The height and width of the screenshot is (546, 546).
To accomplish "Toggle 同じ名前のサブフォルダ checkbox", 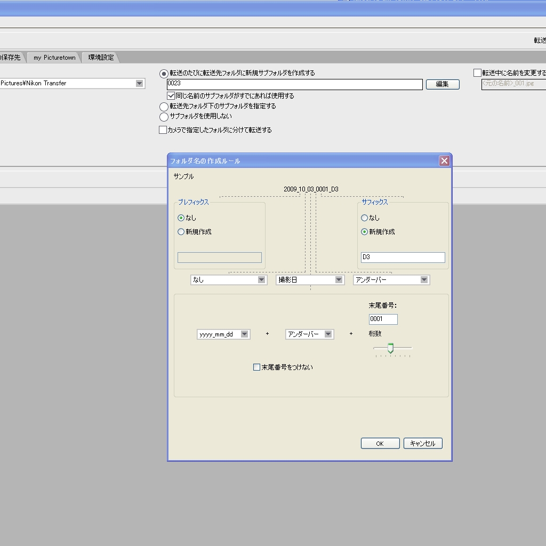I will pyautogui.click(x=171, y=96).
